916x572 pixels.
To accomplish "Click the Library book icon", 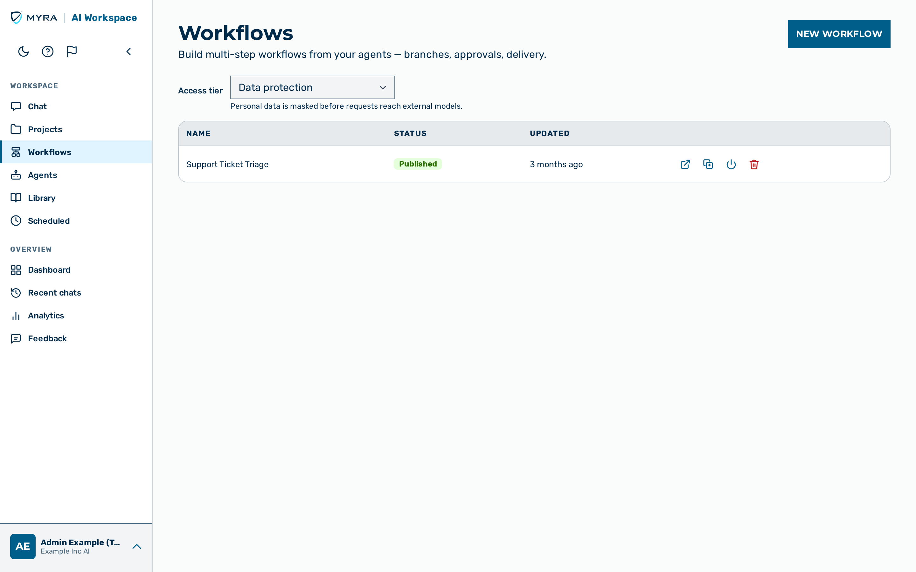I will click(16, 198).
